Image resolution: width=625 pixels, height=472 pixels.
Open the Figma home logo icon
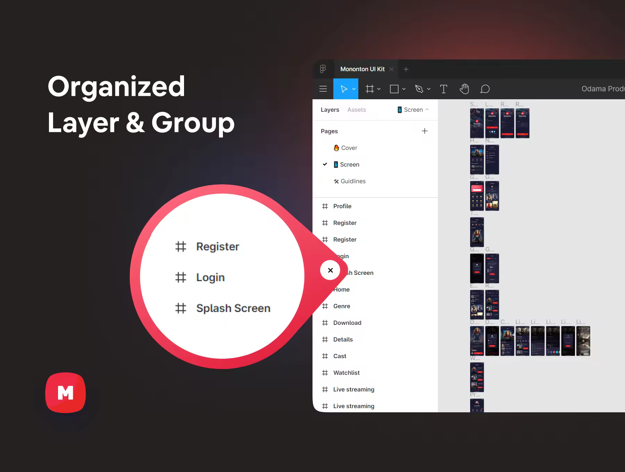click(323, 69)
